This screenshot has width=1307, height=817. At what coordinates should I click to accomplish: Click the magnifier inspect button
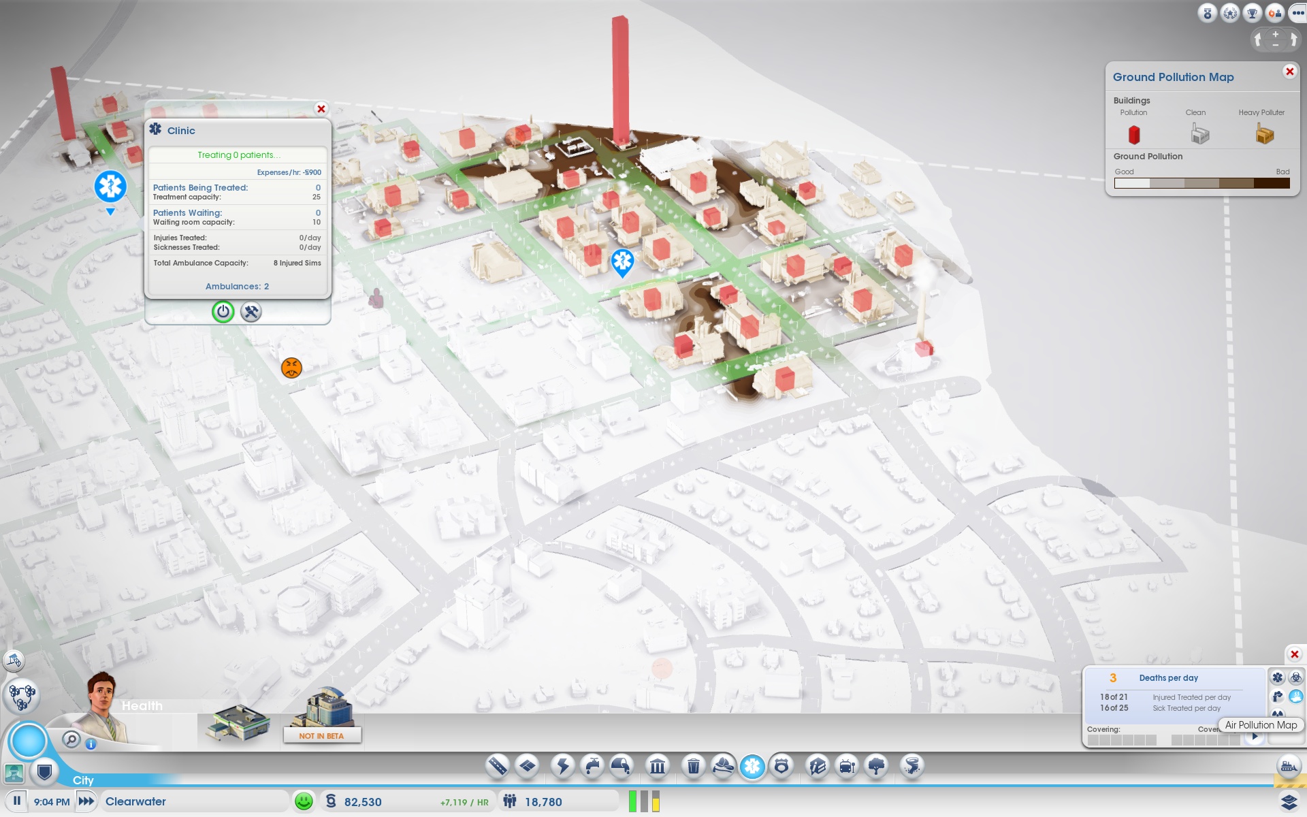(x=71, y=739)
